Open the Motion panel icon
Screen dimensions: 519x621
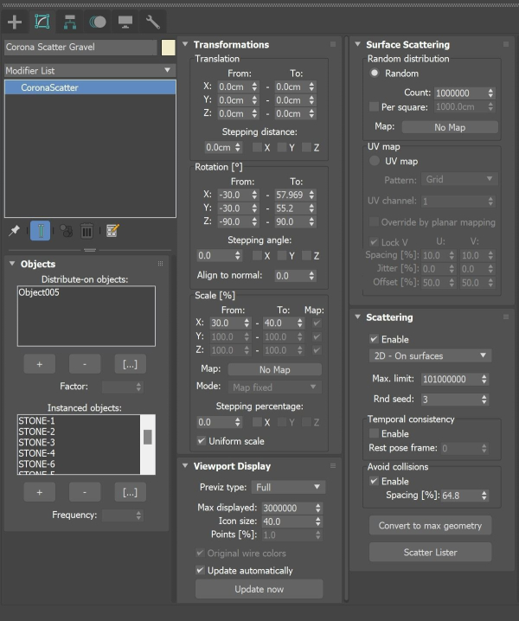(98, 22)
